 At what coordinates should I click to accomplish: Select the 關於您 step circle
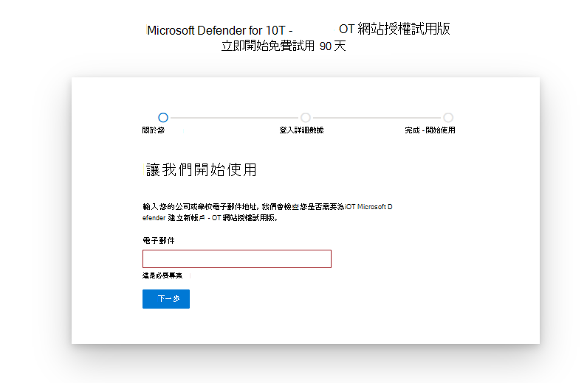click(163, 118)
